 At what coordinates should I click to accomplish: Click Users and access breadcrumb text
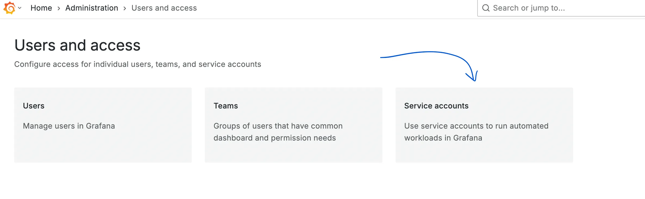[x=164, y=8]
